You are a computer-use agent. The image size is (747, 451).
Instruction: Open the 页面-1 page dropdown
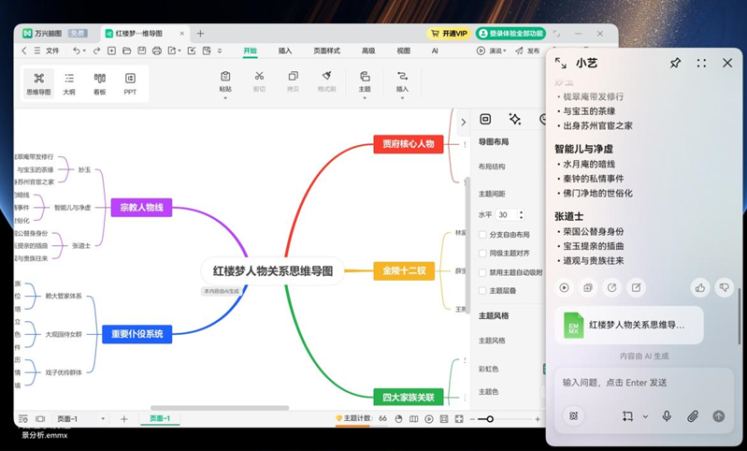click(x=103, y=419)
